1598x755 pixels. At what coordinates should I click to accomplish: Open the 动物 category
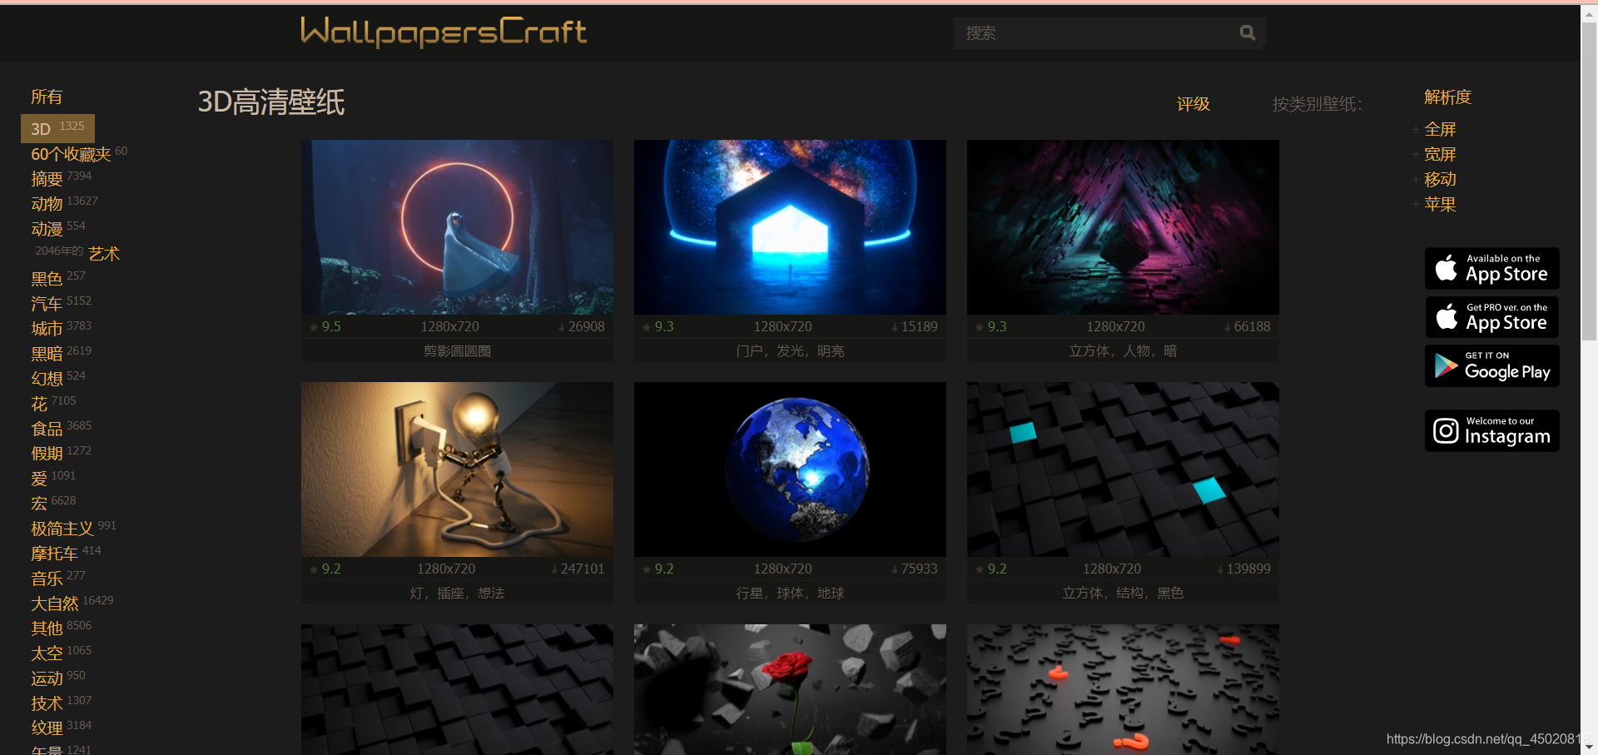pyautogui.click(x=47, y=204)
